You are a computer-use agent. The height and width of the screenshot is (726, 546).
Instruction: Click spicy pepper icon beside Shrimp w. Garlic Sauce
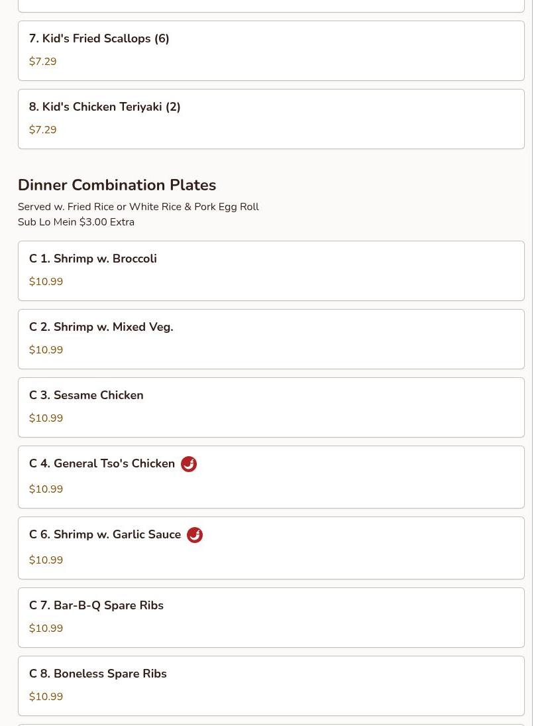click(x=195, y=535)
